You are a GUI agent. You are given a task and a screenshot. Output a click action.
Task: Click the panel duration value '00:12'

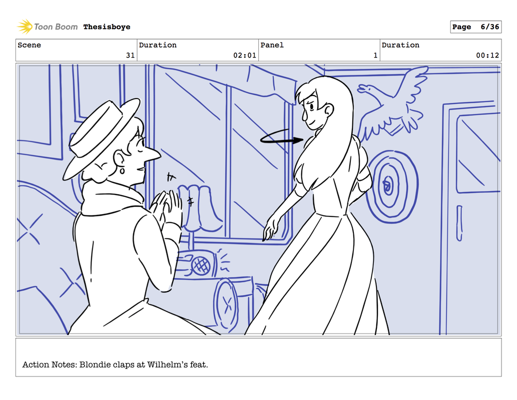point(487,55)
